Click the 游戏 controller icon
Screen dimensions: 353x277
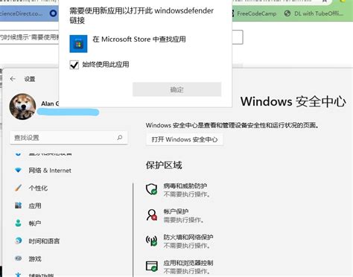coord(18,258)
